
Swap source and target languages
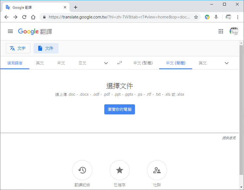(119, 63)
